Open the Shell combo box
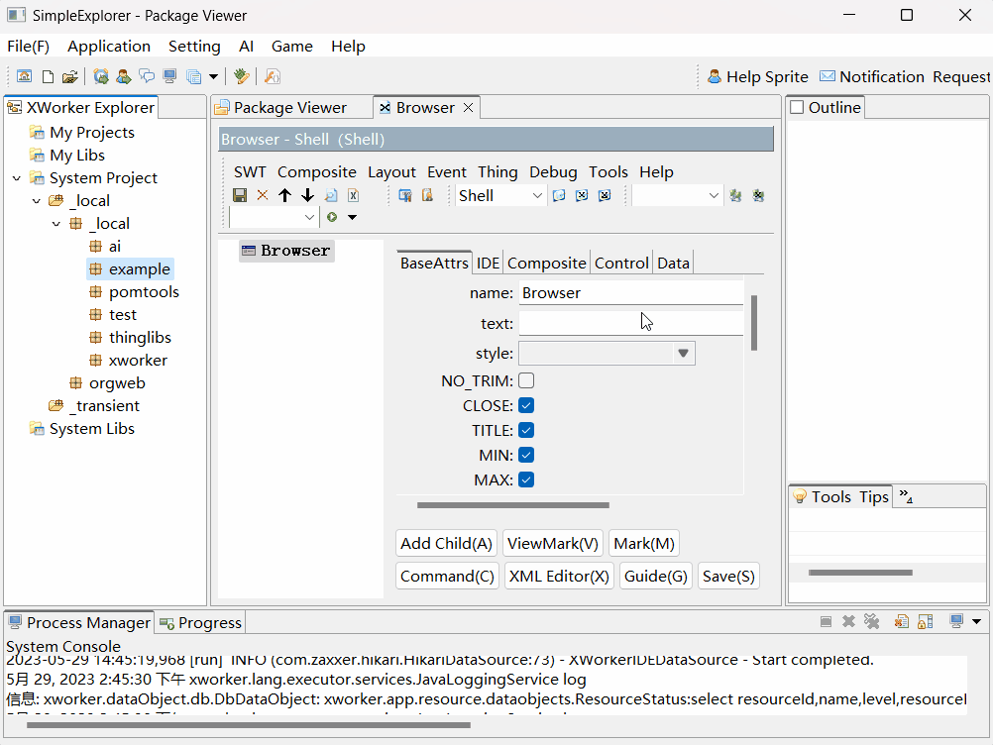Screen dimensions: 993x745 (500, 195)
